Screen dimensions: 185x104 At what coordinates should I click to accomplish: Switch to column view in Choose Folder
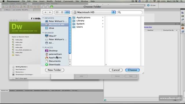(67, 12)
